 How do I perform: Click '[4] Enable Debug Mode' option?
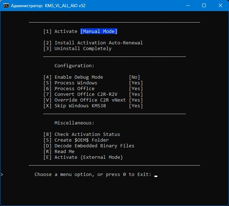(73, 77)
